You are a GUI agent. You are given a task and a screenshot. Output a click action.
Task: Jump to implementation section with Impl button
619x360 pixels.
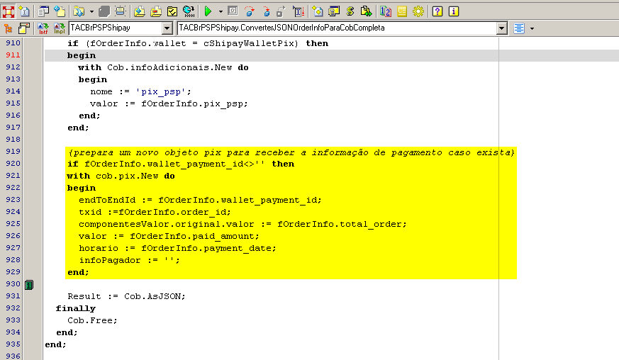60,28
